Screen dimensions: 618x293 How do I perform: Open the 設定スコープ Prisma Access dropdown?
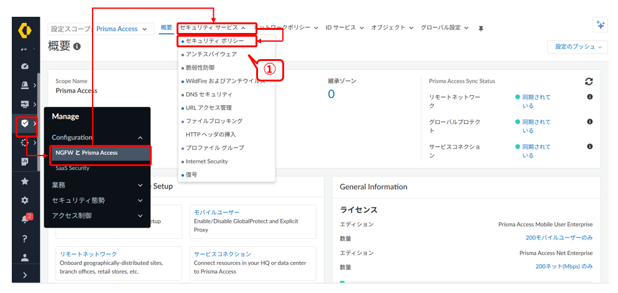point(101,29)
